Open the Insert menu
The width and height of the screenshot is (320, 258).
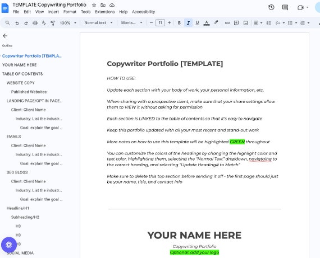pos(53,12)
